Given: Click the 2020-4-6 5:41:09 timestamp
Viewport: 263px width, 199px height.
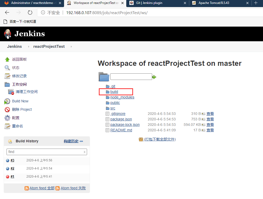Looking at the screenshot, I should [x=162, y=130].
